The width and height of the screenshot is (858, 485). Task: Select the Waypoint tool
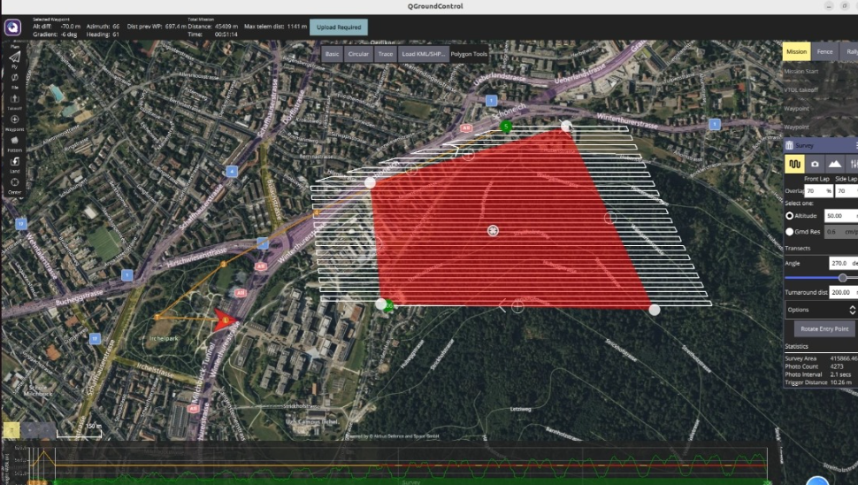click(14, 121)
